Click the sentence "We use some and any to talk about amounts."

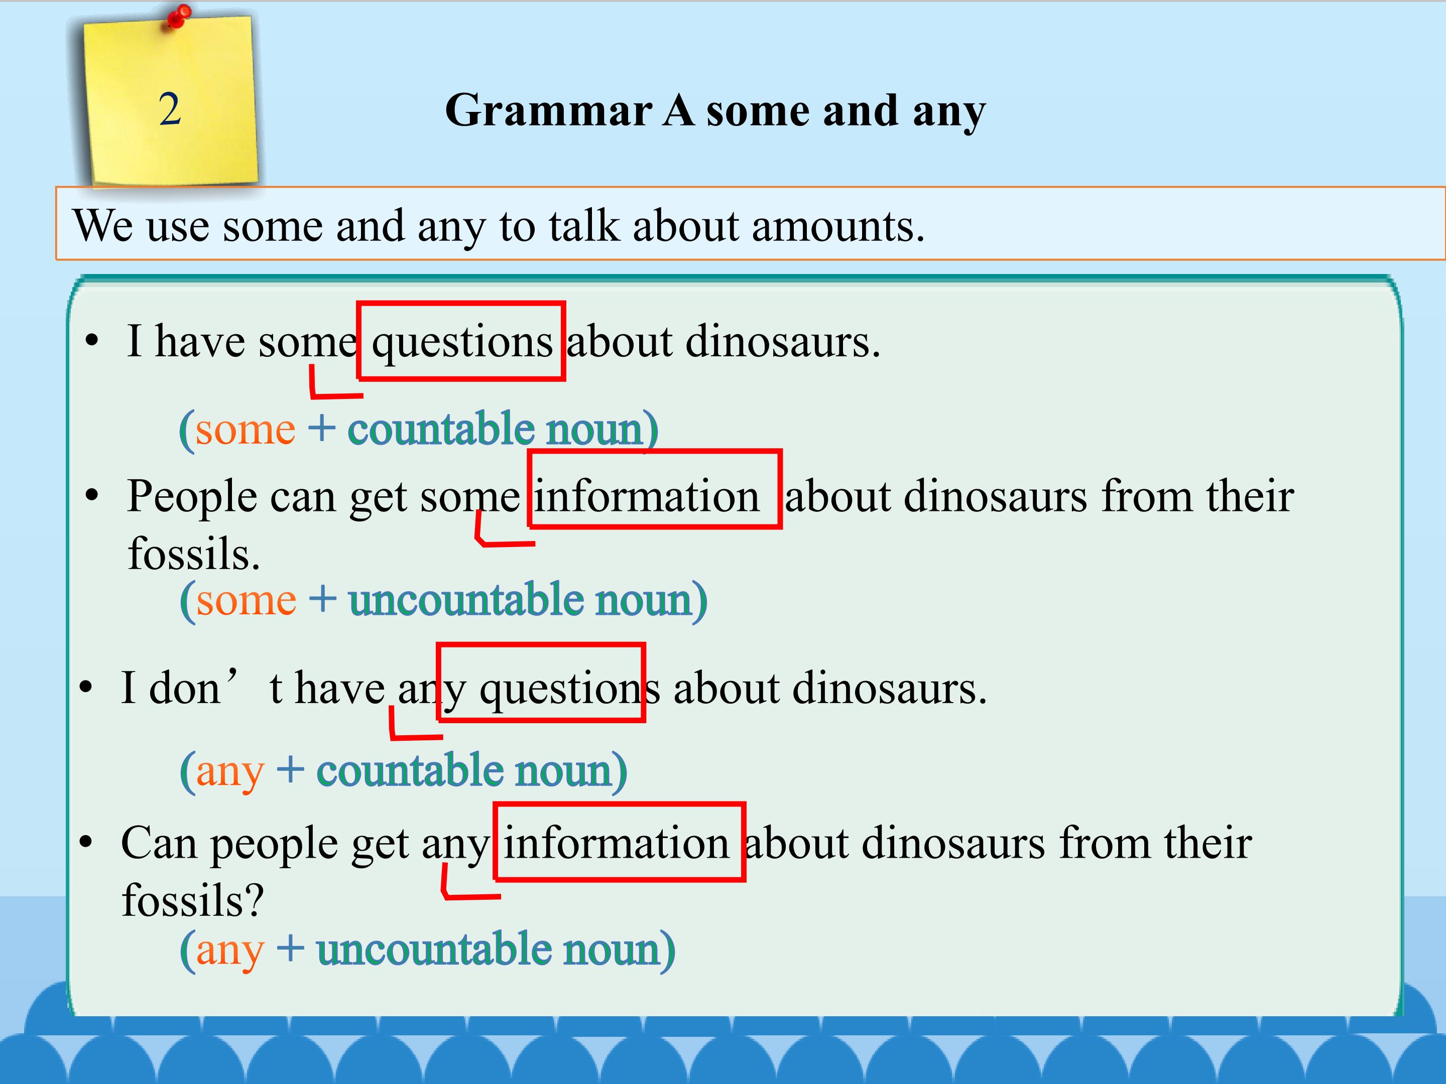click(x=499, y=226)
